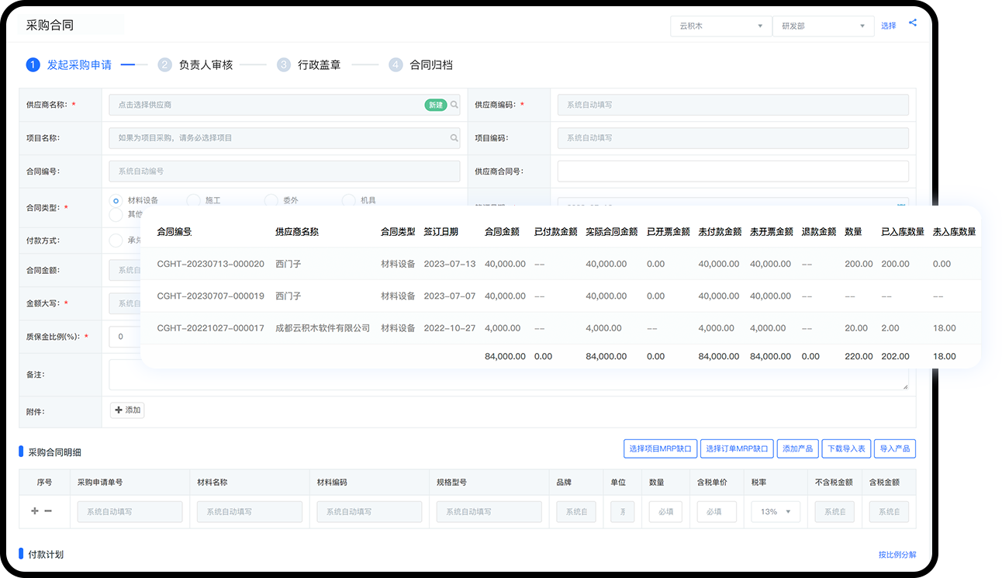Open the 云积木 company dropdown
The height and width of the screenshot is (578, 1002).
(720, 26)
